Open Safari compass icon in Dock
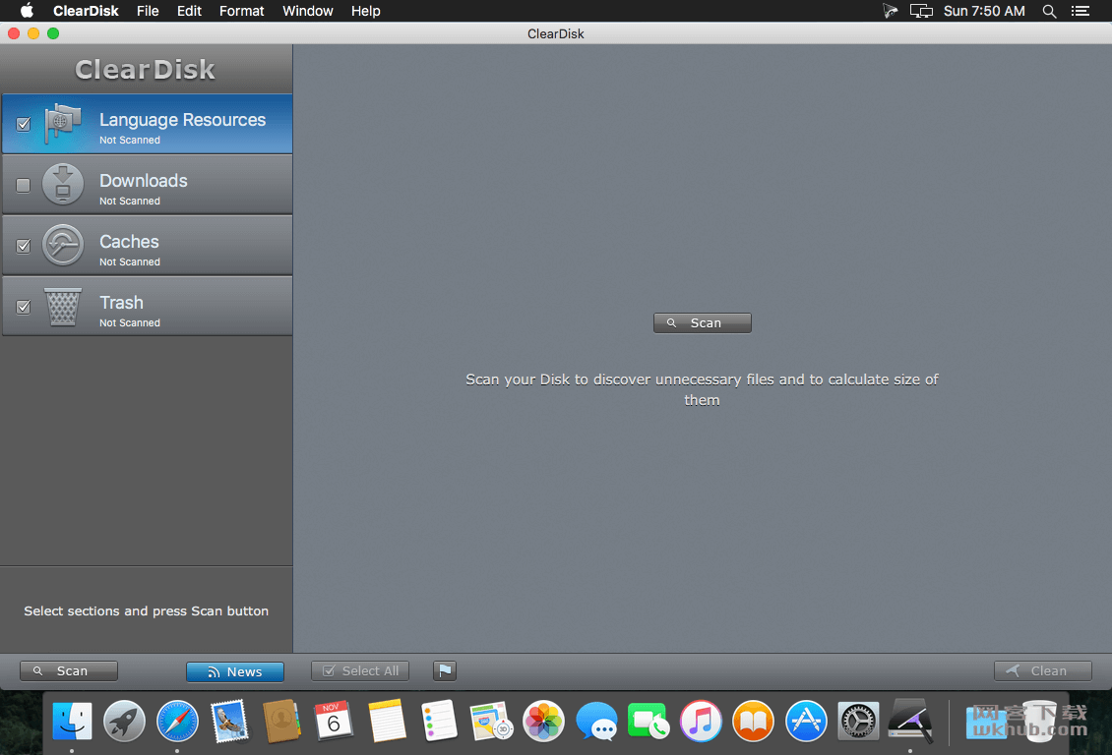The height and width of the screenshot is (755, 1112). (x=176, y=721)
